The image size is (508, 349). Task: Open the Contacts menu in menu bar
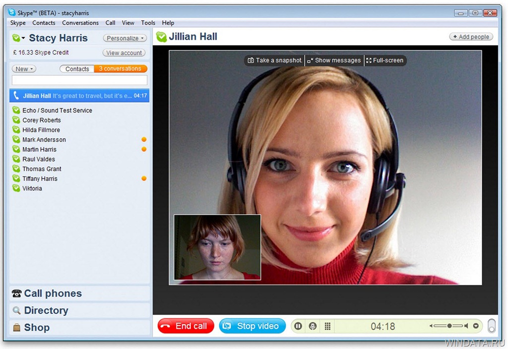coord(44,23)
